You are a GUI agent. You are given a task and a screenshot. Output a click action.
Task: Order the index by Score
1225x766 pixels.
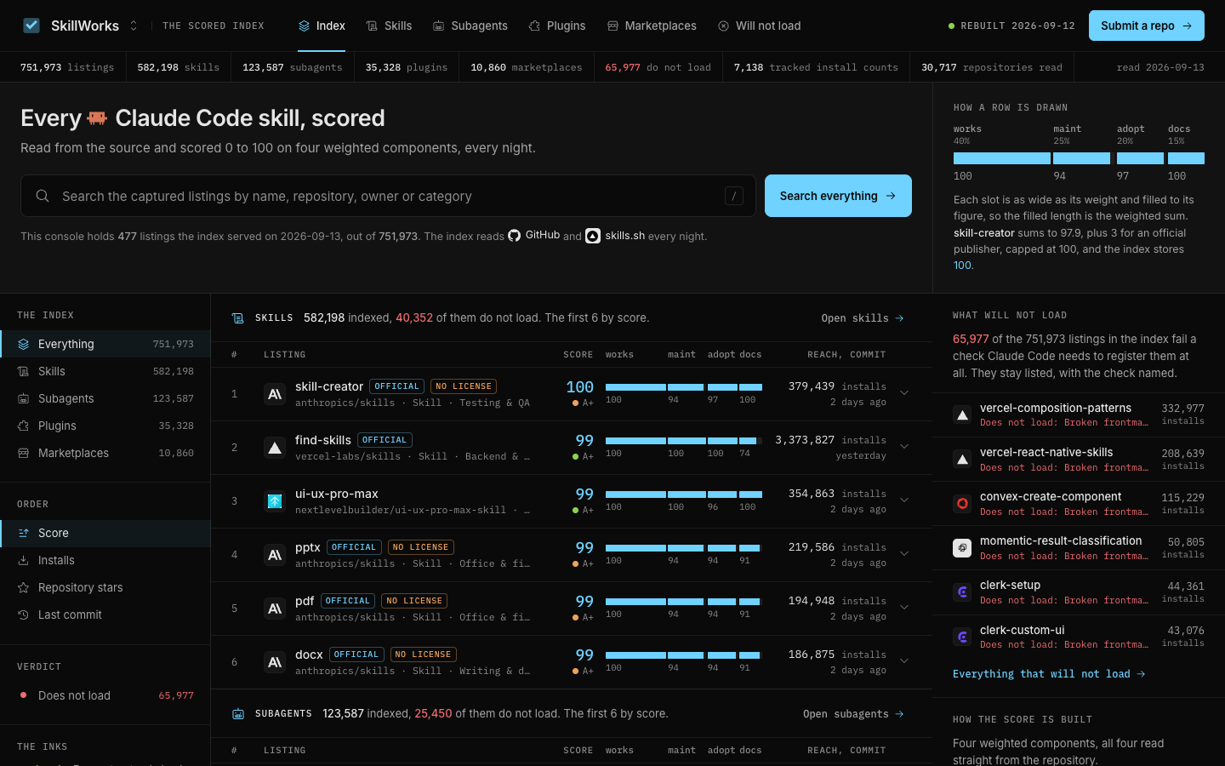point(105,533)
